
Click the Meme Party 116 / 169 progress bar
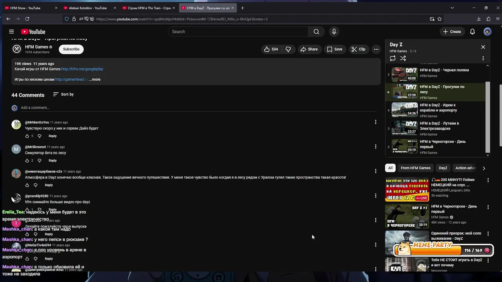[x=443, y=250]
